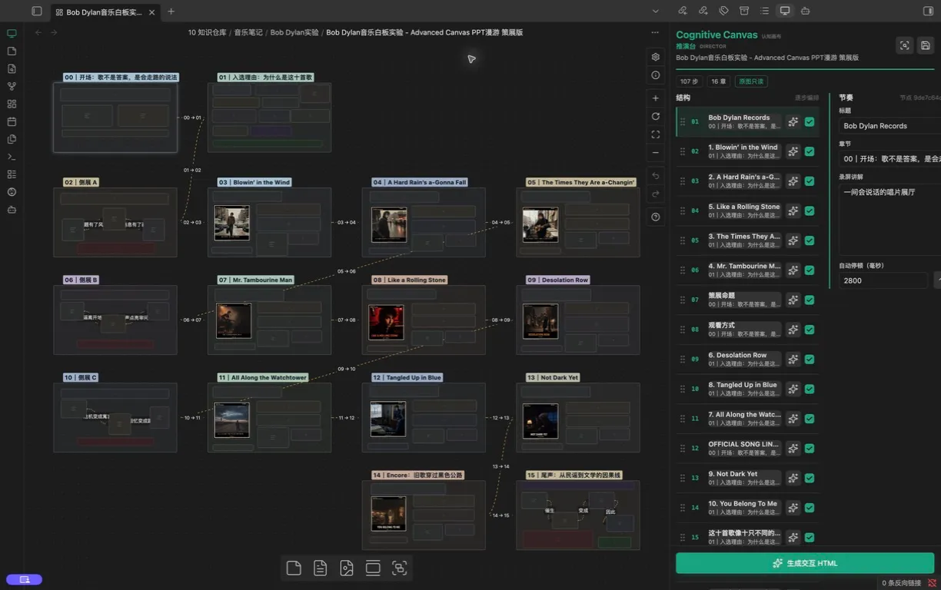This screenshot has height=590, width=941.
Task: Click the 生成交互 HTML button
Action: pos(805,563)
